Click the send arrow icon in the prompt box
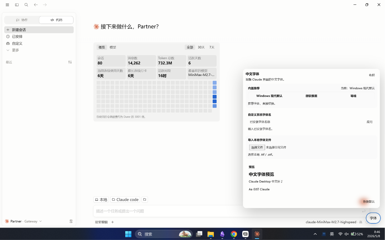 click(364, 211)
